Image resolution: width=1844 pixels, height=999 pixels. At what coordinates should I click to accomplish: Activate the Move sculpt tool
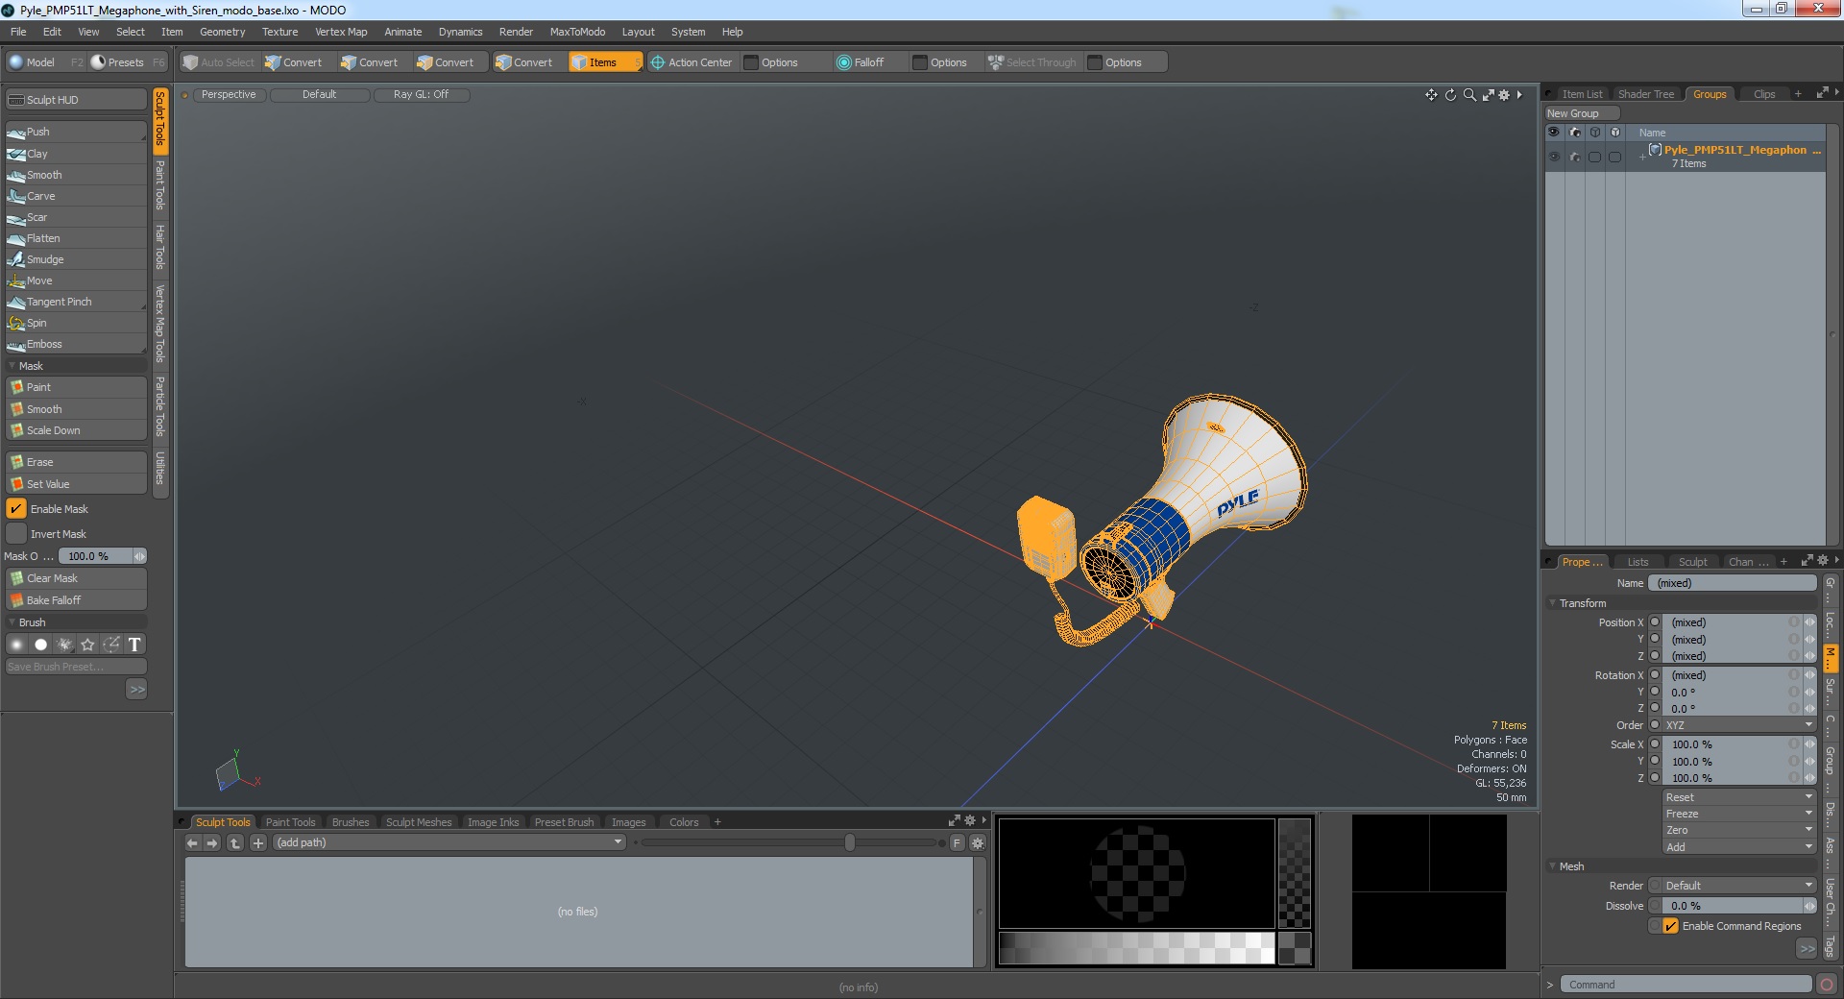click(x=76, y=280)
